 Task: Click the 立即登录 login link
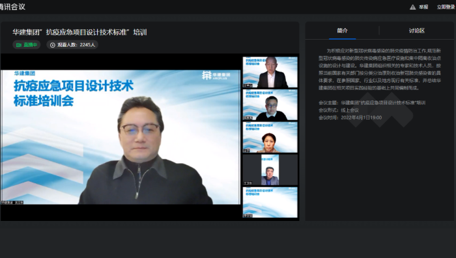[446, 7]
